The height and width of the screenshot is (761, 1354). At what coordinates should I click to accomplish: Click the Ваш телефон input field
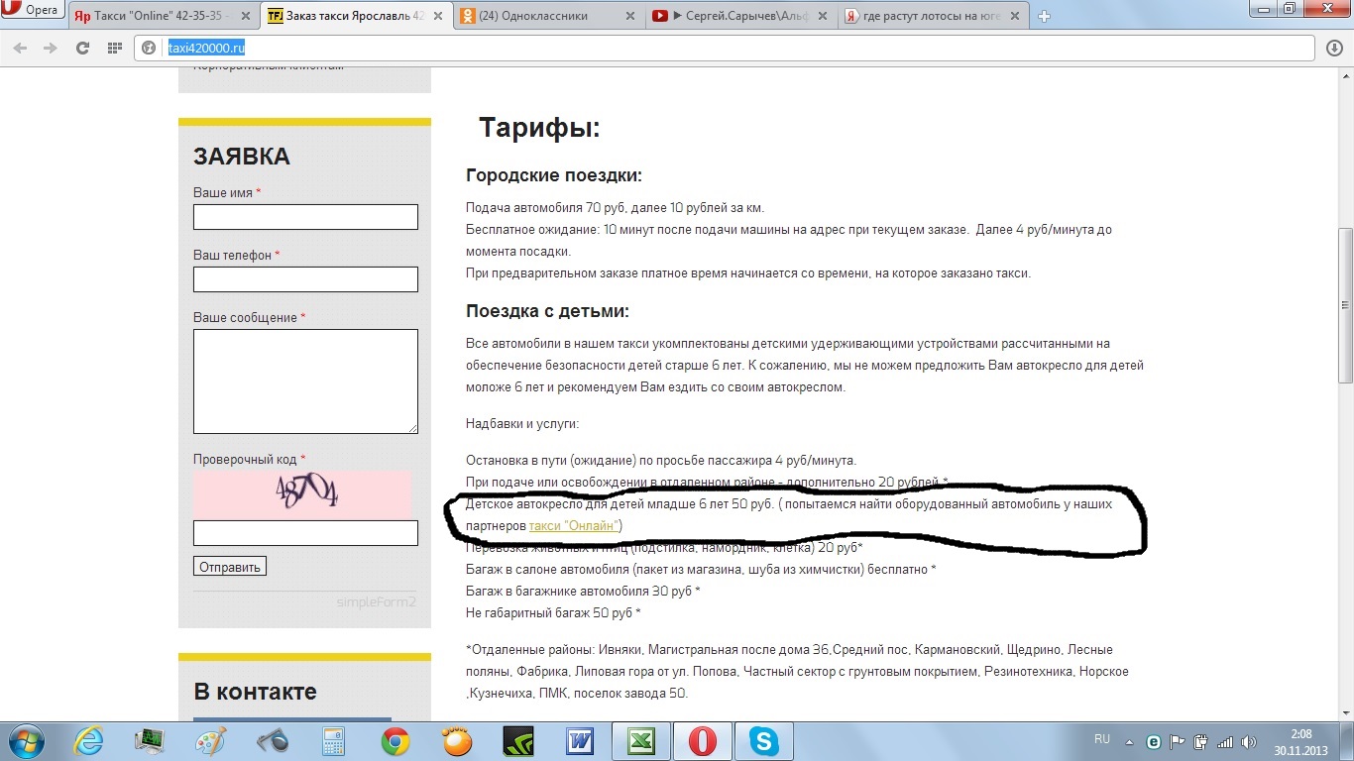pyautogui.click(x=305, y=279)
